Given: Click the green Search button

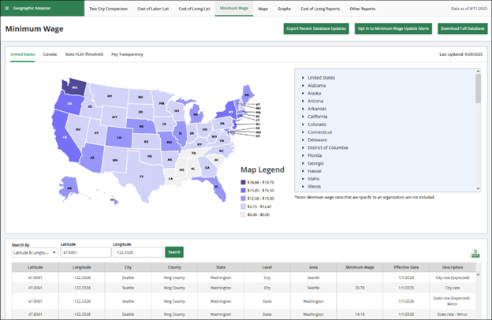Looking at the screenshot, I should [x=174, y=252].
